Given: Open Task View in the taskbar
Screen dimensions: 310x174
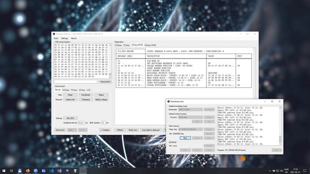Looking at the screenshot, I should (x=12, y=171).
